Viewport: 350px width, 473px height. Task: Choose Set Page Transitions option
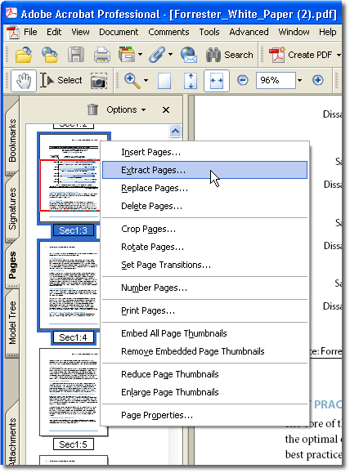204,265
